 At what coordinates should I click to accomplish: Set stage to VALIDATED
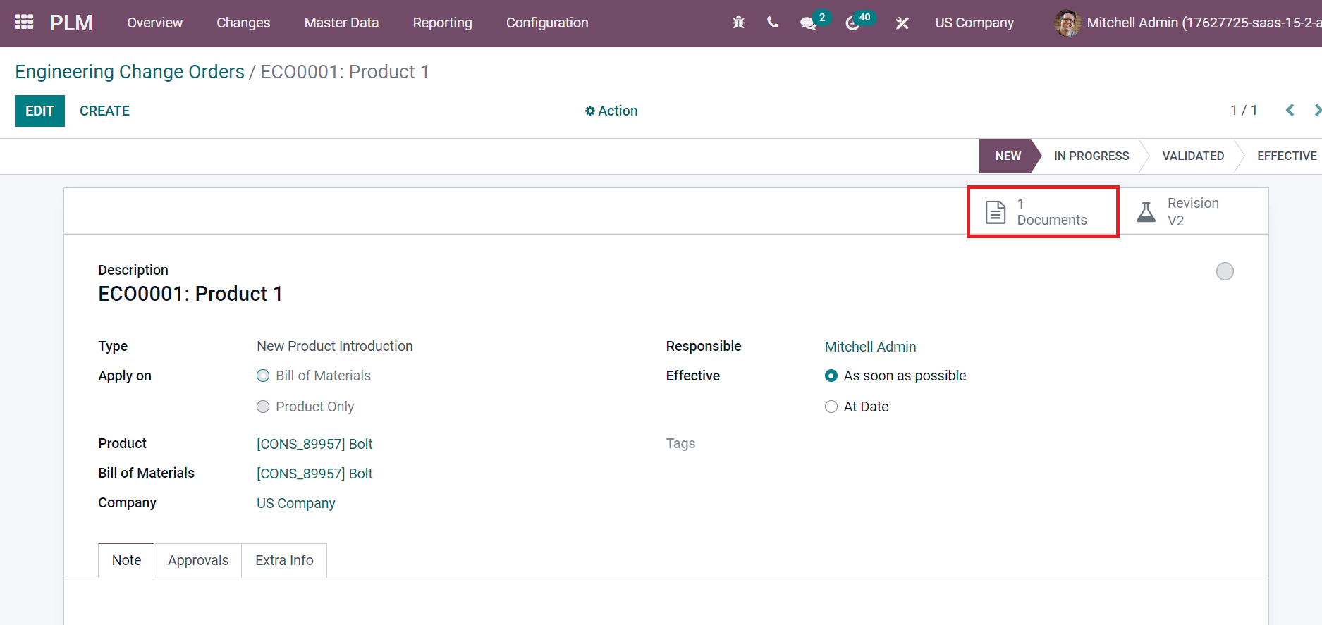pyautogui.click(x=1193, y=156)
